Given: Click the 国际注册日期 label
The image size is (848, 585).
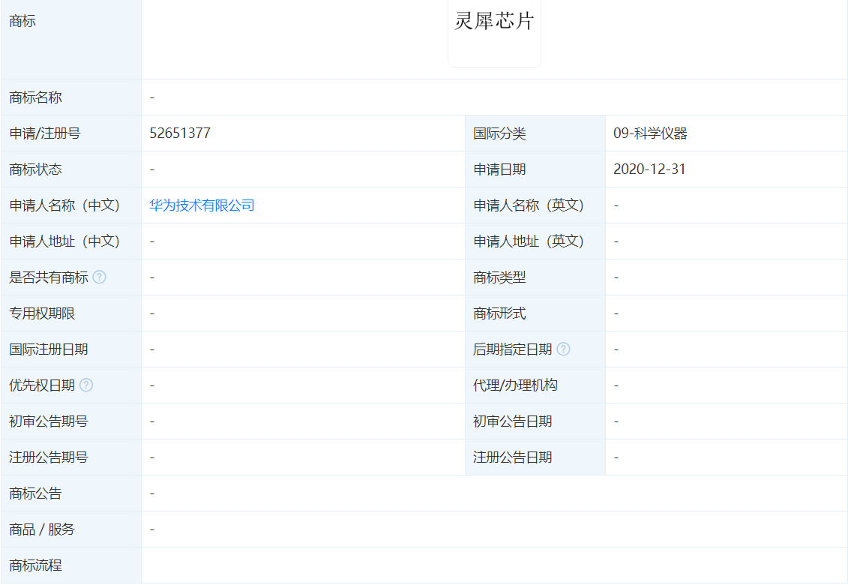Looking at the screenshot, I should tap(49, 349).
